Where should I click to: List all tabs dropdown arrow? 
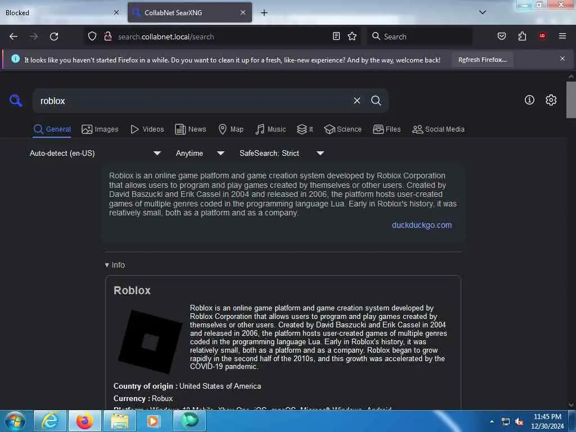(482, 12)
